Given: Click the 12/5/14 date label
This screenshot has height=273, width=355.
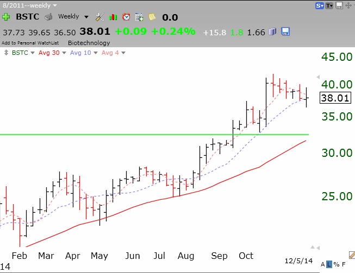Looking at the screenshot, I should click(x=298, y=261).
